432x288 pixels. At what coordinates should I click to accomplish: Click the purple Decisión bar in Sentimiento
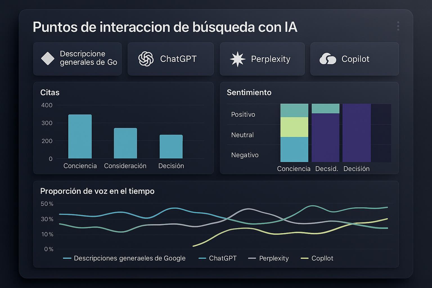(357, 133)
